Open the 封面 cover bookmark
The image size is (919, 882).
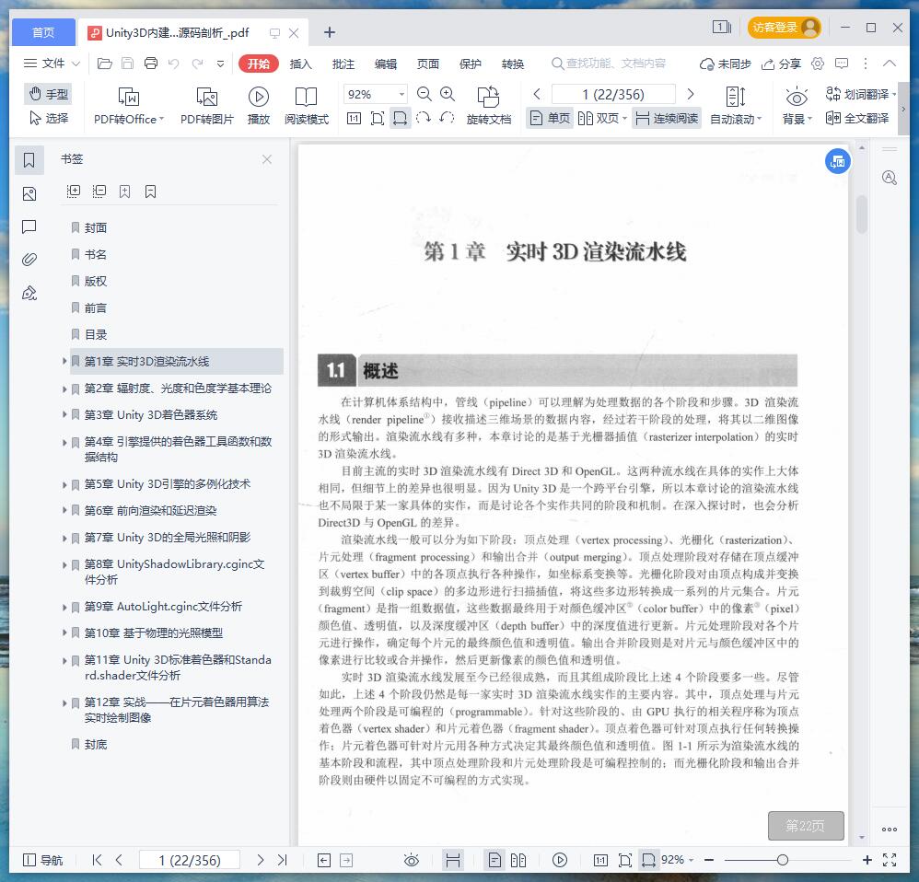pos(96,227)
